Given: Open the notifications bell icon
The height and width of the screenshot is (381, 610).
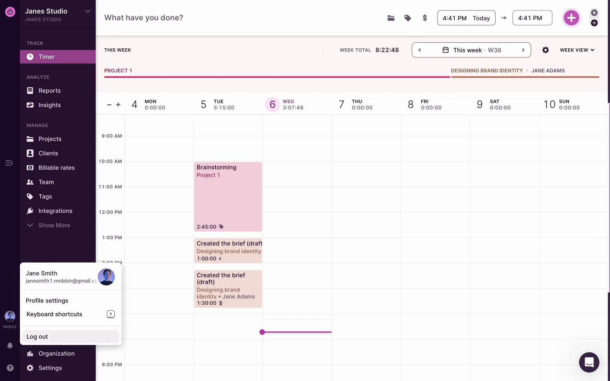Looking at the screenshot, I should tap(10, 345).
